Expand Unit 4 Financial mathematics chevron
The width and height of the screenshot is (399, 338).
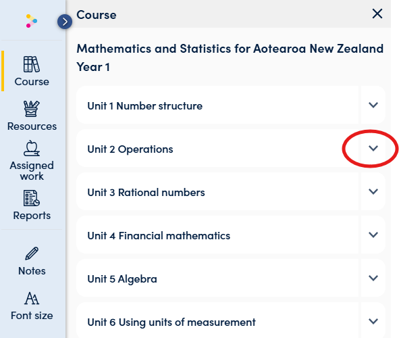(373, 235)
